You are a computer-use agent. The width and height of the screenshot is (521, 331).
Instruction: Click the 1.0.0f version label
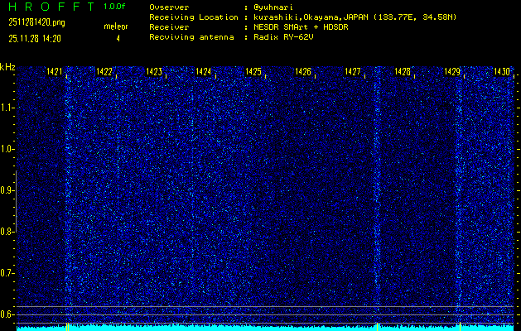114,7
